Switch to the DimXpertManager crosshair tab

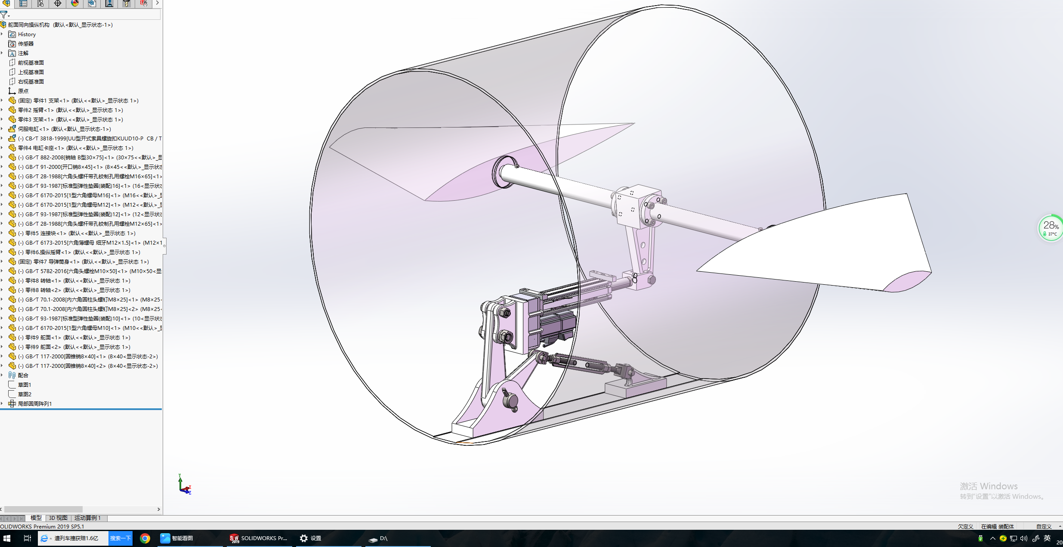(58, 3)
